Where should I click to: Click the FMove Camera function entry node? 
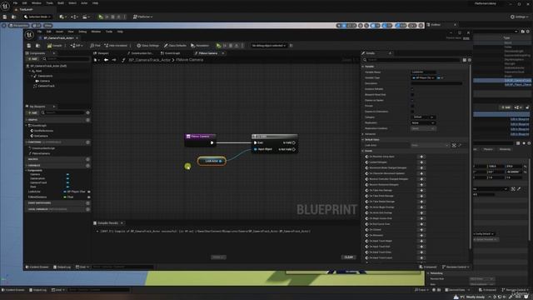(x=200, y=140)
